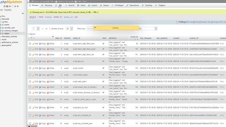Jump to last page with >> link
226x127 pixels.
pyautogui.click(x=46, y=29)
